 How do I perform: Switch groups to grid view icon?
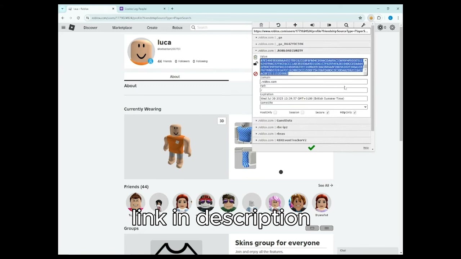pyautogui.click(x=327, y=228)
